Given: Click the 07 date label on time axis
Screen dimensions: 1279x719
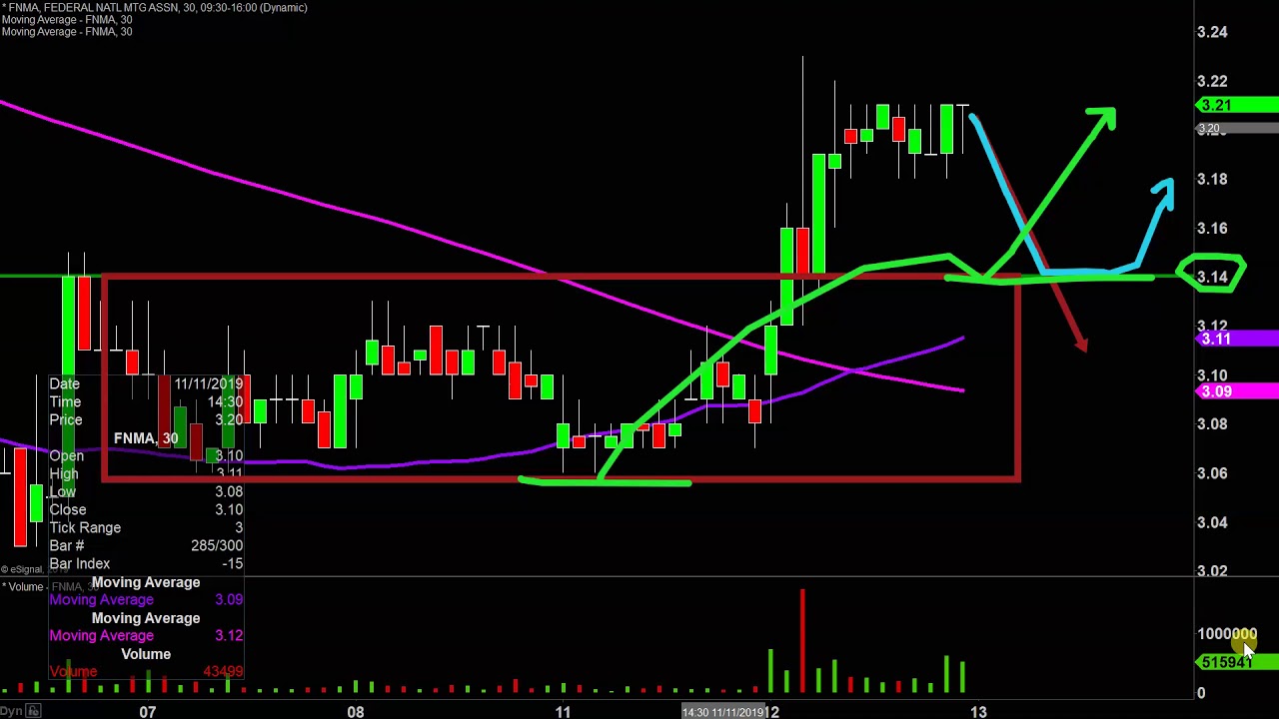Looking at the screenshot, I should tap(147, 712).
